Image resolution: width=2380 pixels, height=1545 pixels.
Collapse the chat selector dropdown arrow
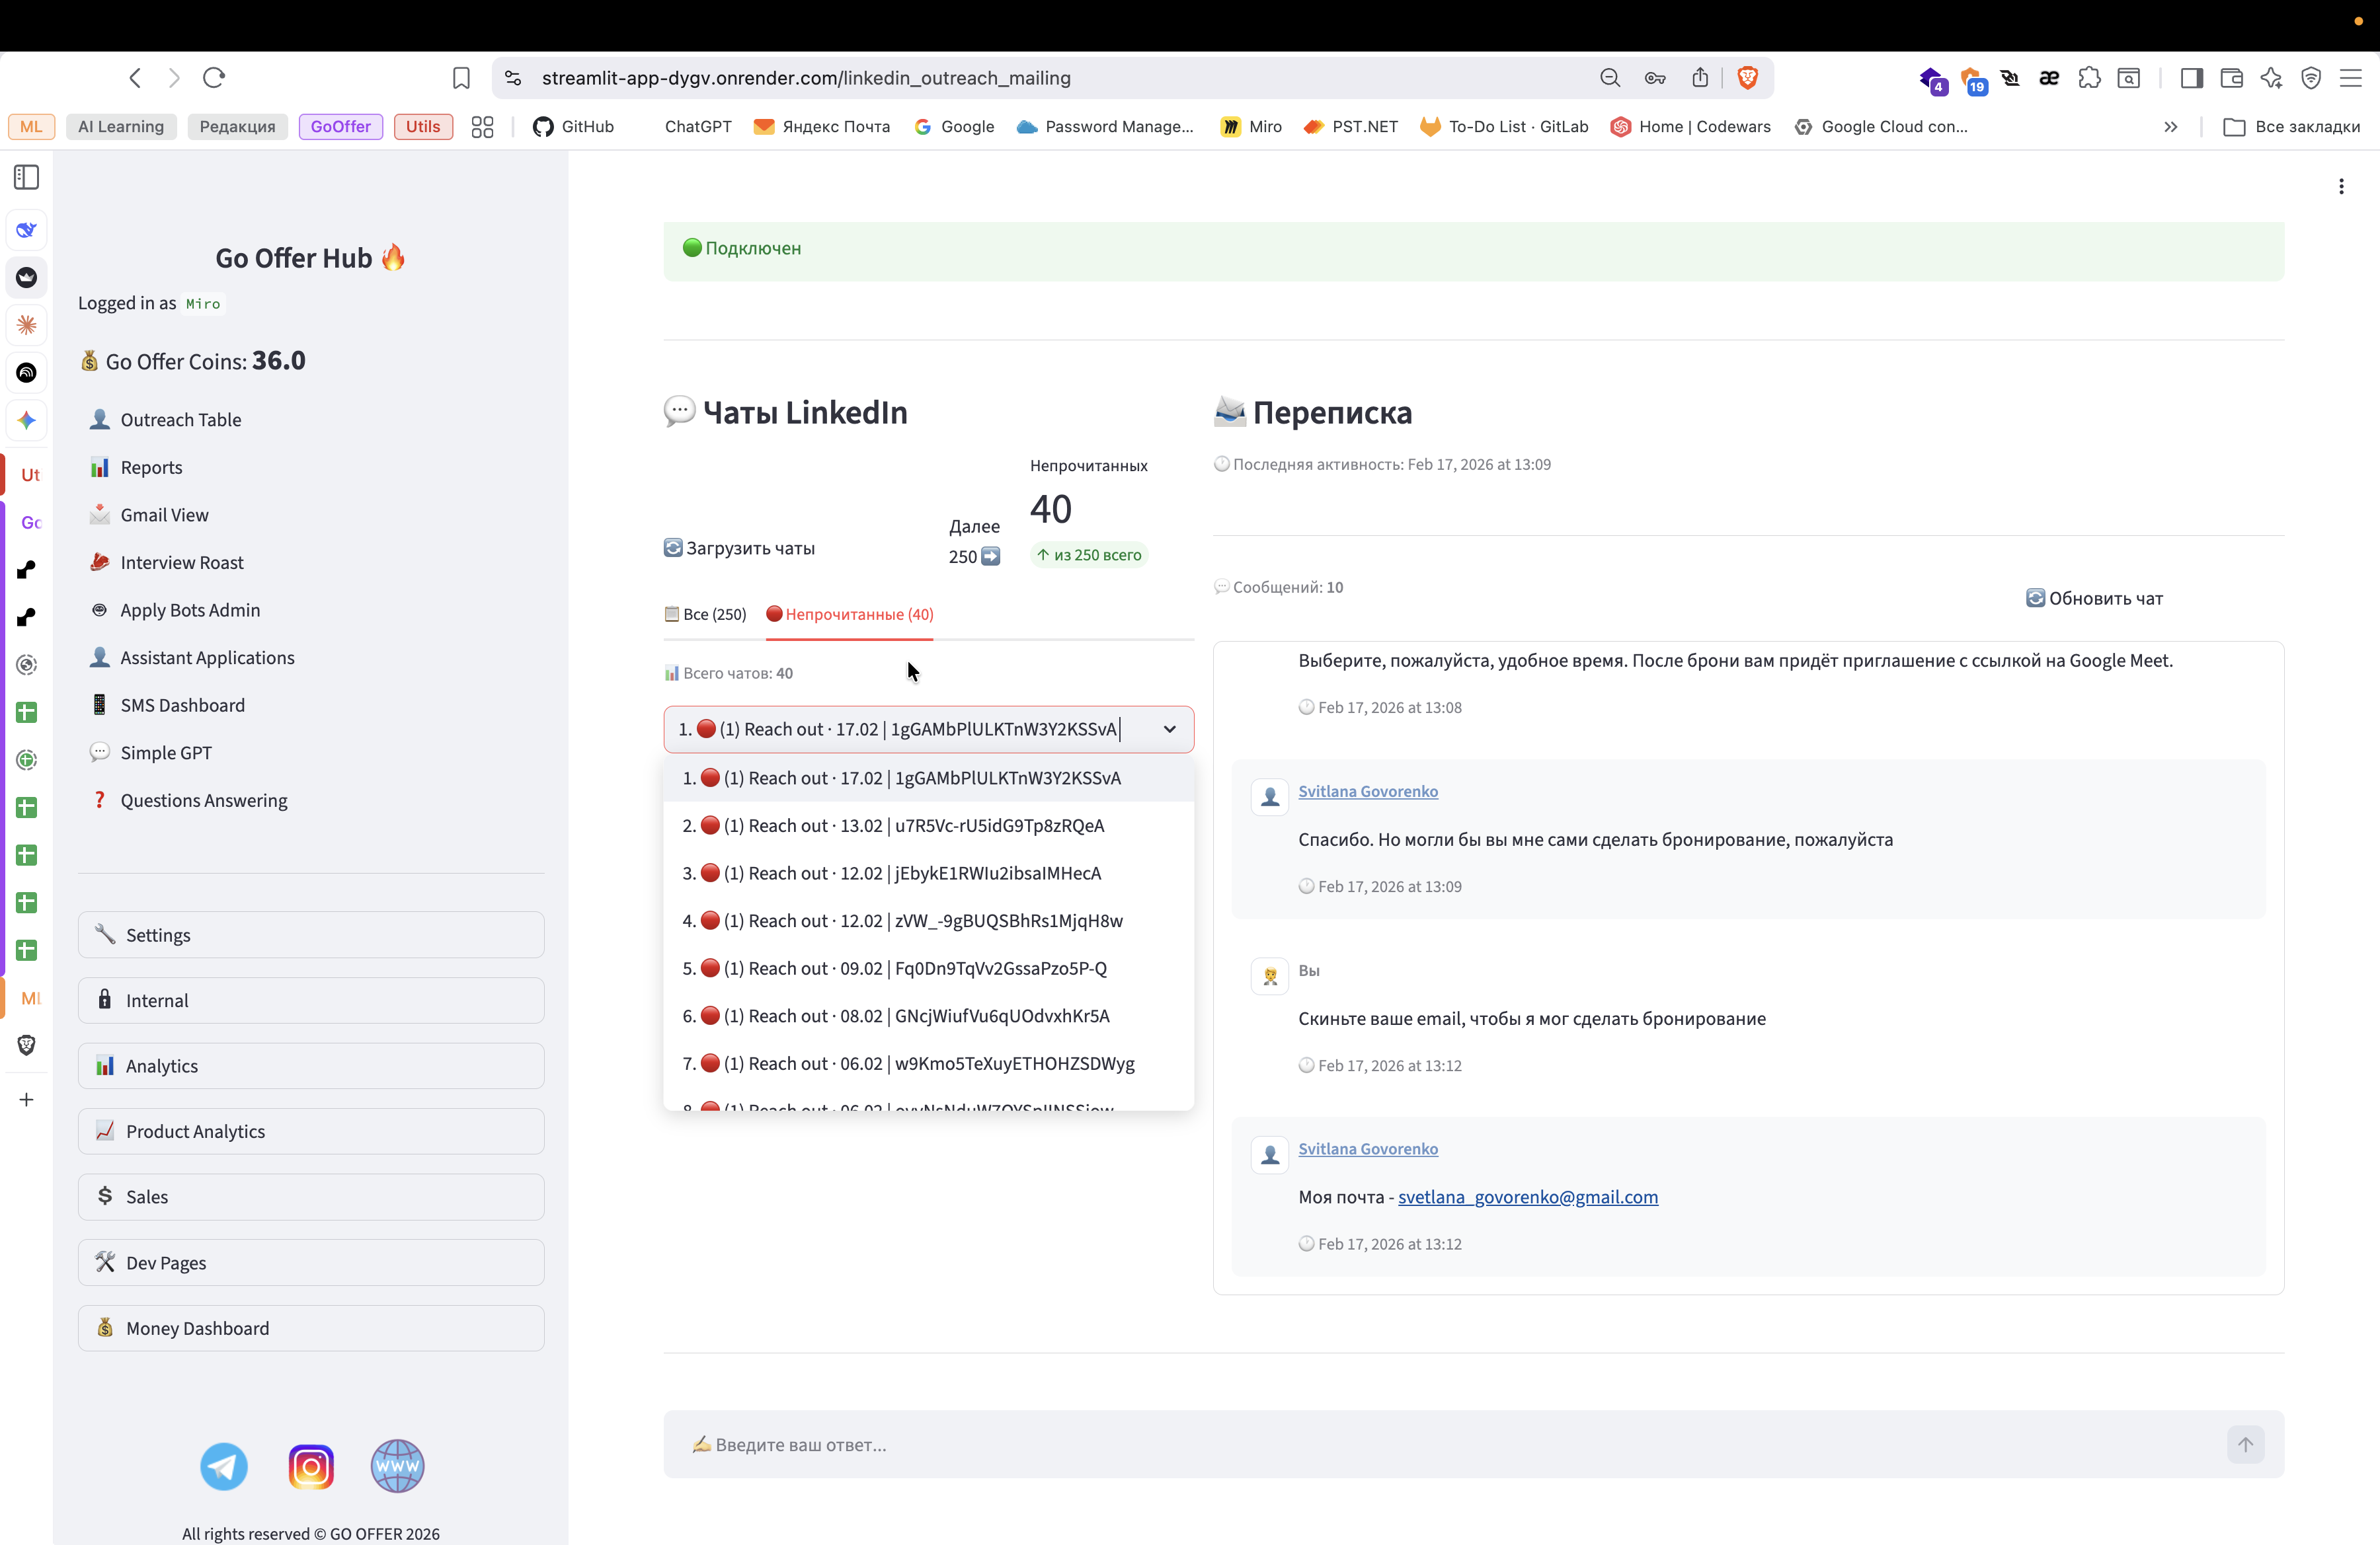coord(1169,728)
